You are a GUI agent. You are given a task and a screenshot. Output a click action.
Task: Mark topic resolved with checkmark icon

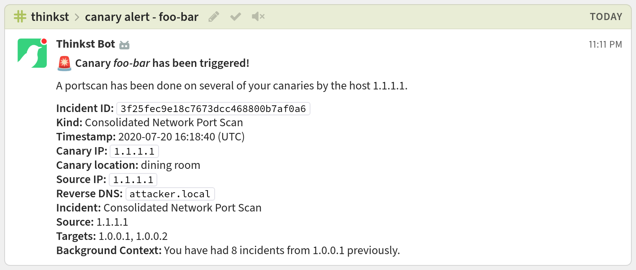tap(236, 17)
